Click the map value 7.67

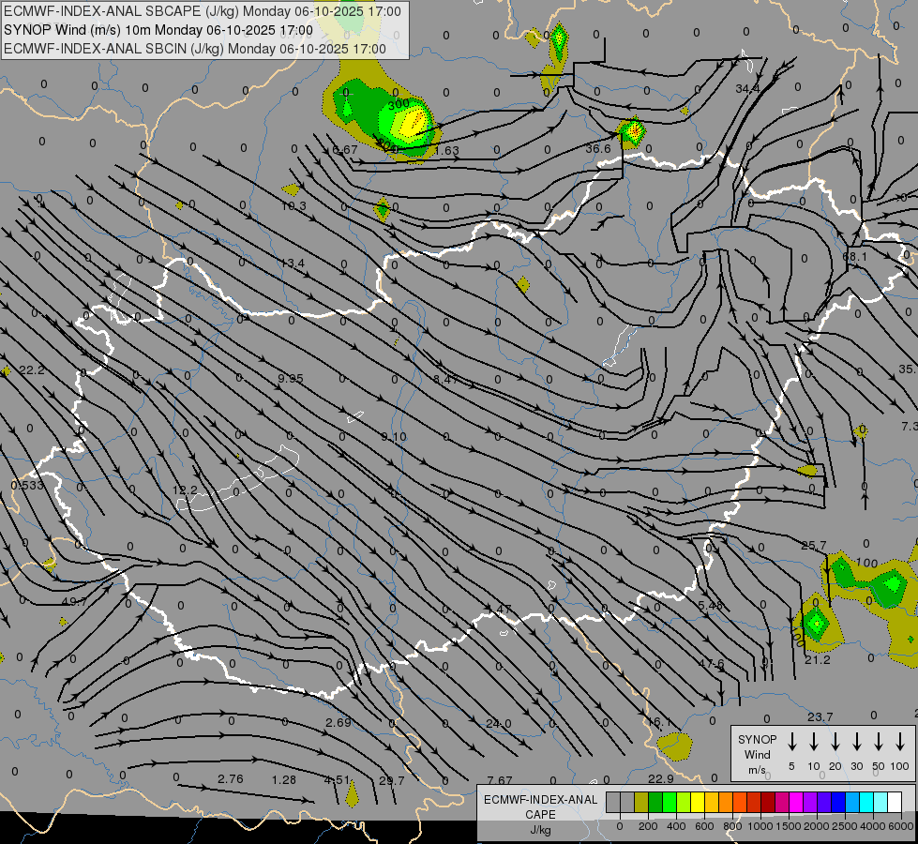500,781
